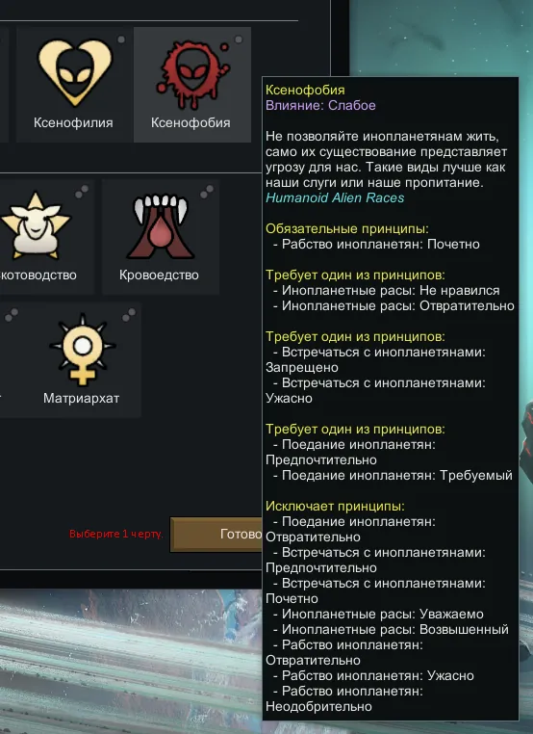This screenshot has height=734, width=533.
Task: Click the impact dots on Скотоводство tile
Action: [82, 192]
